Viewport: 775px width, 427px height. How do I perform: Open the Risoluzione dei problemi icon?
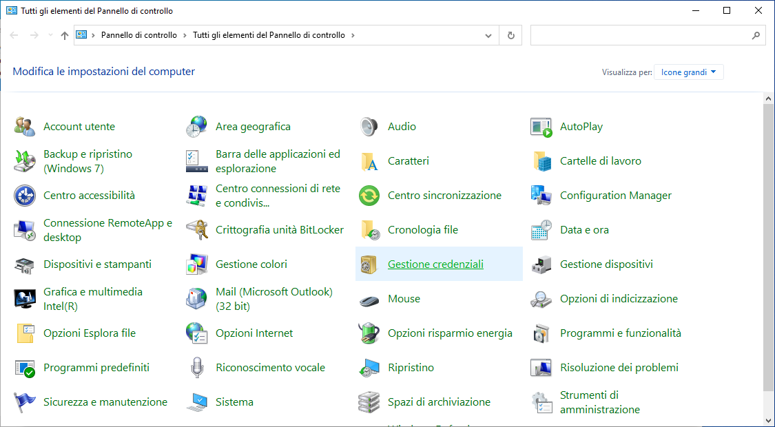(x=541, y=368)
